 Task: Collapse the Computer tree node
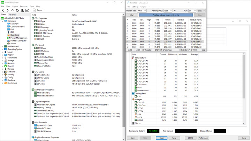click(x=2, y=21)
